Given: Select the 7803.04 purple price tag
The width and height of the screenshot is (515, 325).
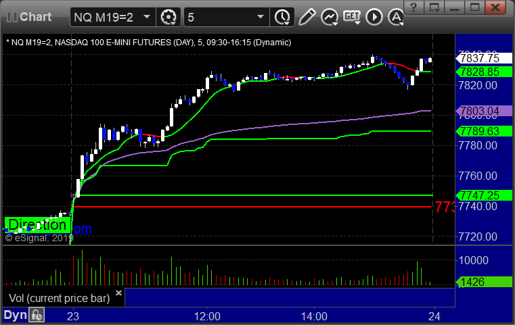Looking at the screenshot, I should [483, 111].
